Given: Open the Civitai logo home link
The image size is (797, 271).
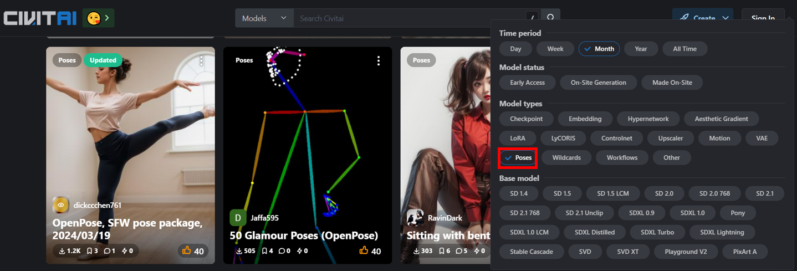Looking at the screenshot, I should [x=40, y=18].
